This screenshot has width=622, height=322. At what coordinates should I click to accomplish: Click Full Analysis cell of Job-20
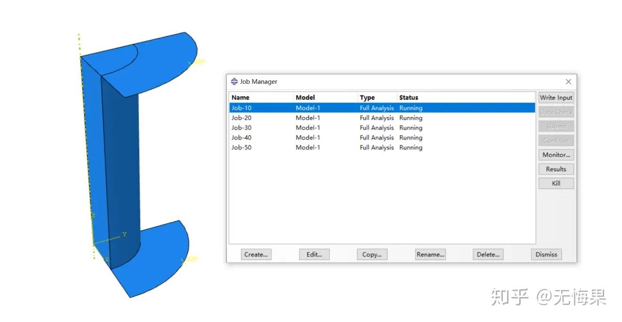click(x=376, y=118)
